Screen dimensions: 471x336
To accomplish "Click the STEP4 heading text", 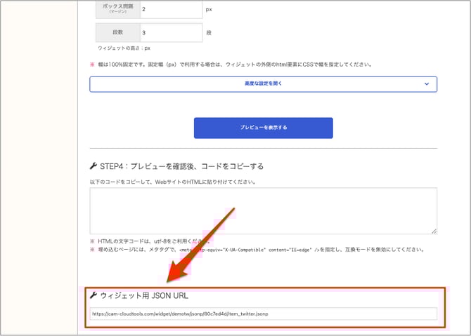I will click(x=181, y=166).
